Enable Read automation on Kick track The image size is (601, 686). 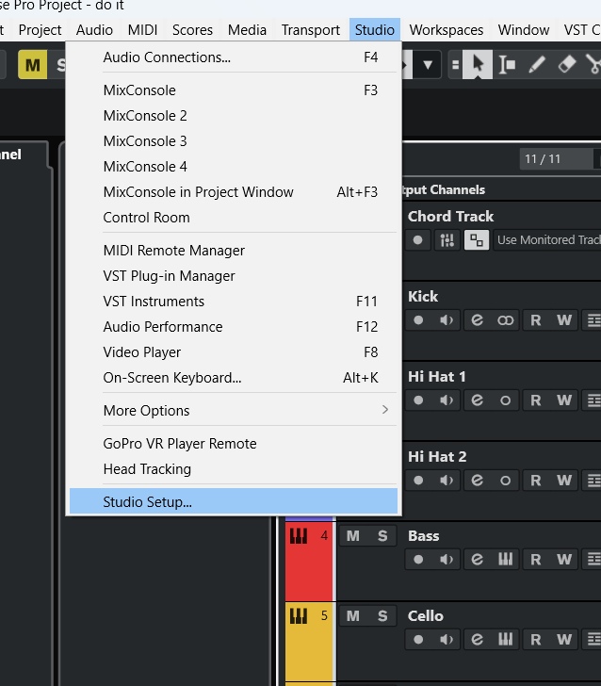click(x=535, y=320)
